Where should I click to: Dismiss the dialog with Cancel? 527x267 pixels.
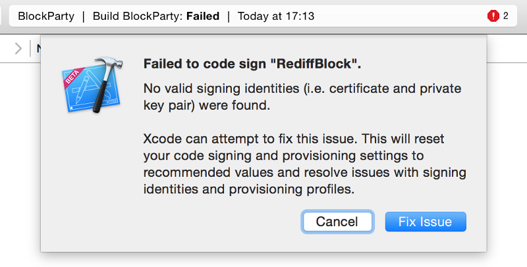[337, 222]
